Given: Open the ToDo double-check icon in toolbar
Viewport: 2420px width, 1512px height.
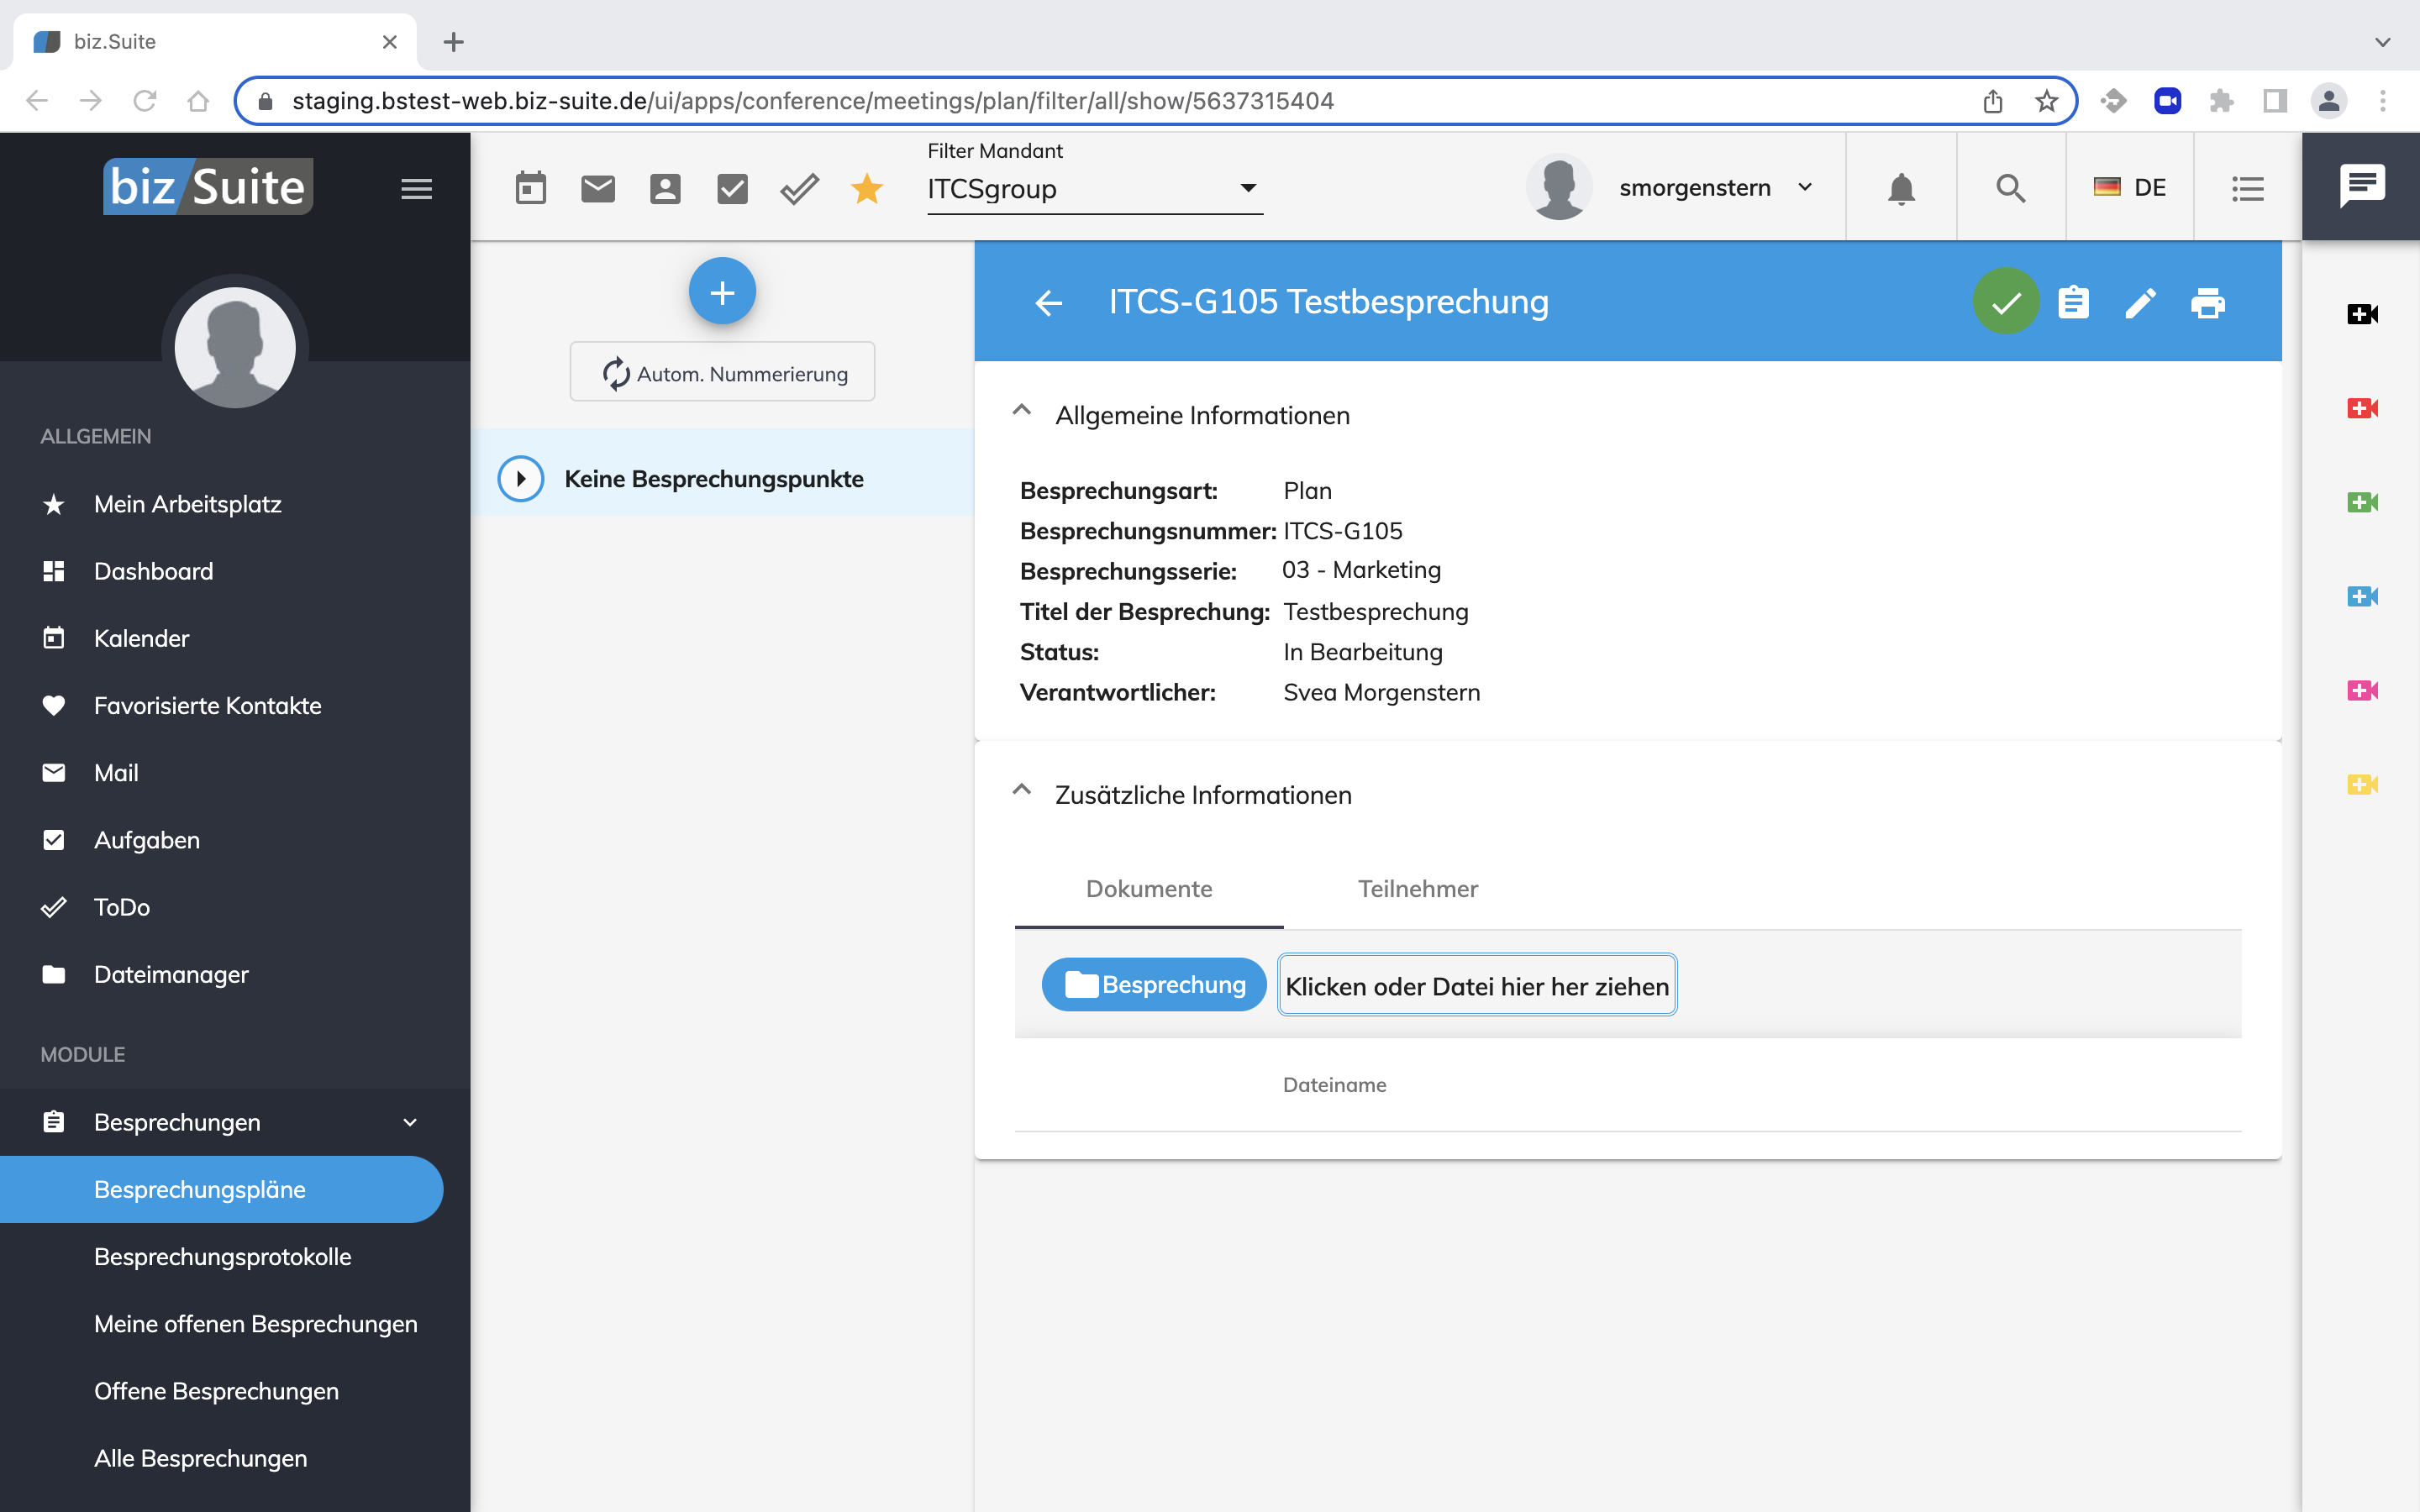Looking at the screenshot, I should pos(799,188).
